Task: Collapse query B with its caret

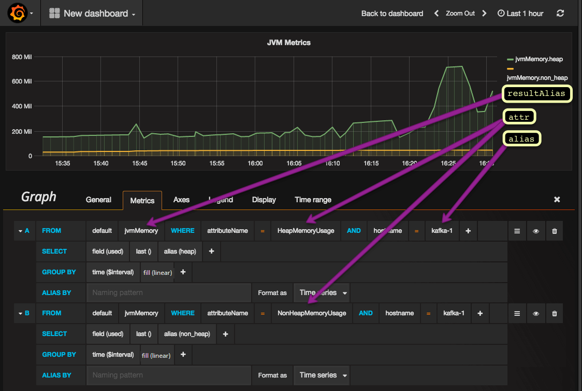Action: [x=20, y=313]
